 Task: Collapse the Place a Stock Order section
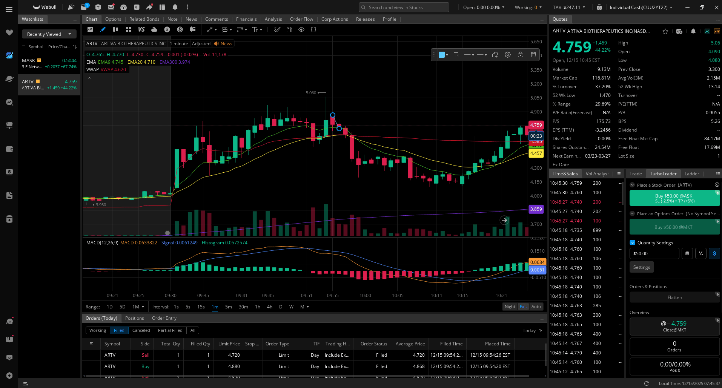[x=633, y=185]
